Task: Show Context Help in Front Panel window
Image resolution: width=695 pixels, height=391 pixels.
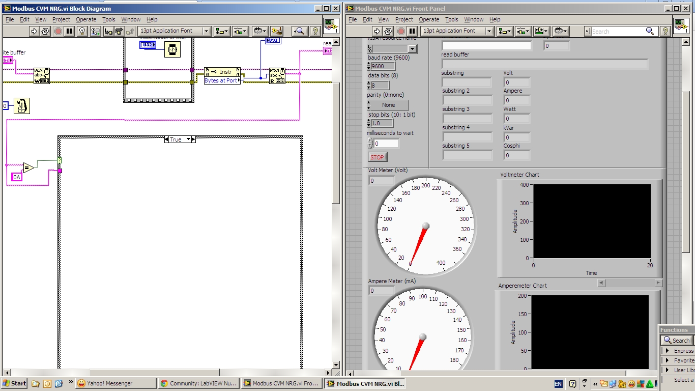Action: tap(665, 31)
